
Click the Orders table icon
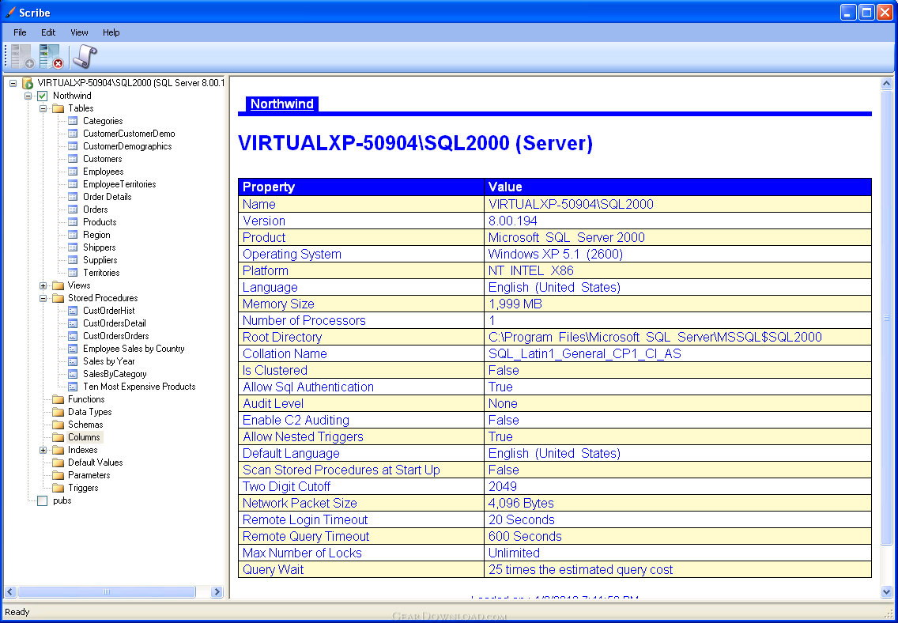pyautogui.click(x=73, y=209)
